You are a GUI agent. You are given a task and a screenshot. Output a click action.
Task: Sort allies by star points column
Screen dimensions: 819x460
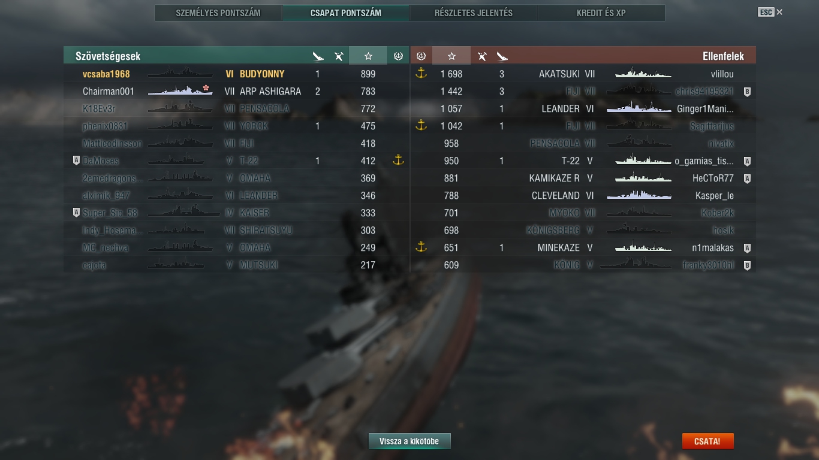pyautogui.click(x=368, y=56)
